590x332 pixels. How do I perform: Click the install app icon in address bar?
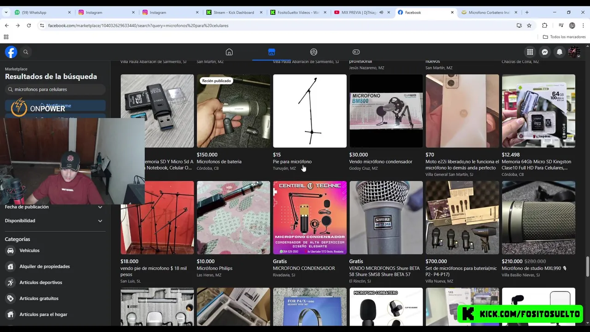pyautogui.click(x=519, y=25)
